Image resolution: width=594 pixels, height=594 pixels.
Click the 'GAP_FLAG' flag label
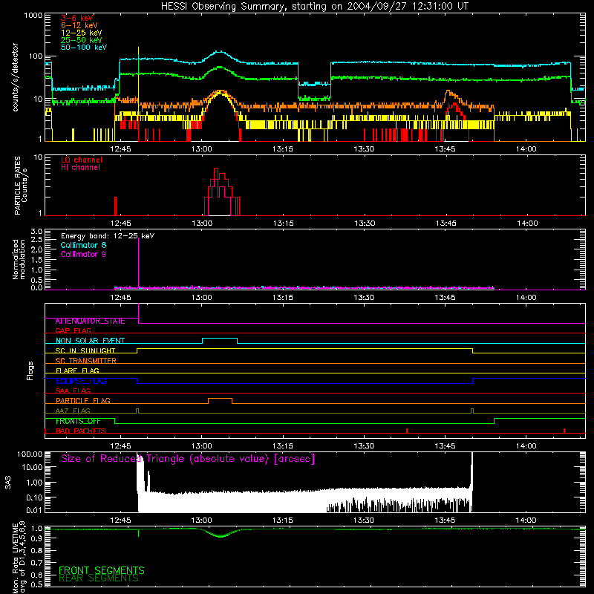73,330
